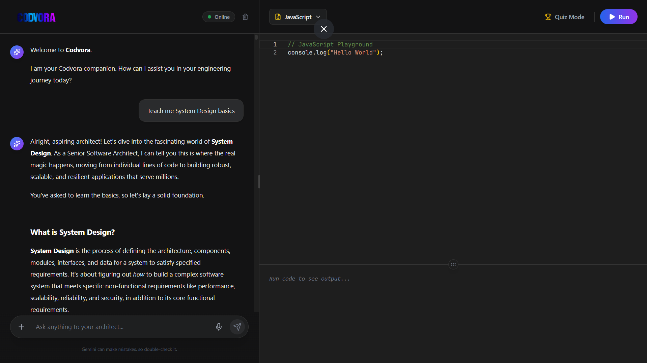
Task: Click the microphone voice input icon
Action: pos(219,327)
